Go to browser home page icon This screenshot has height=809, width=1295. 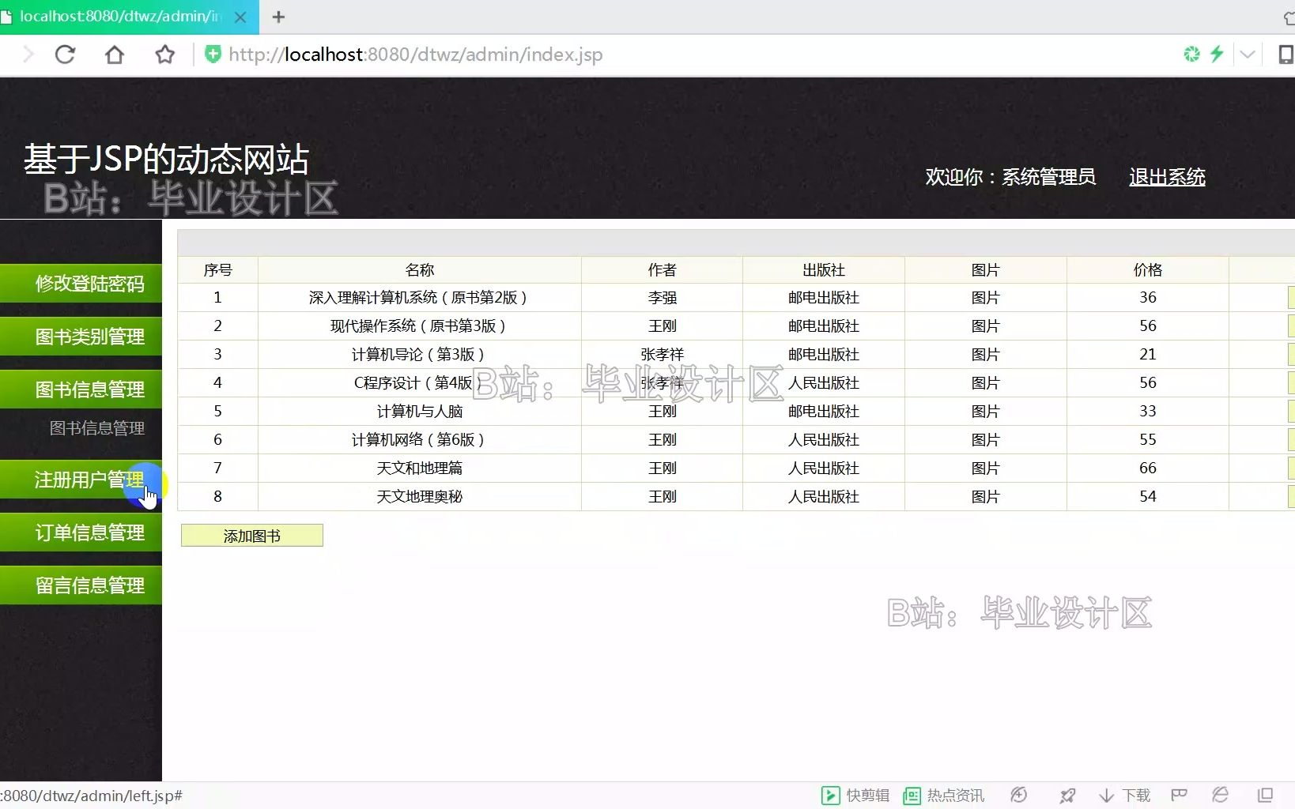pos(115,55)
